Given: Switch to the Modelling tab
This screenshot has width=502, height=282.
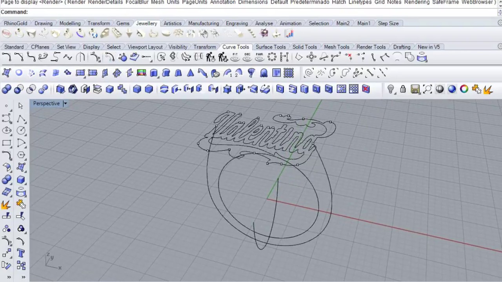Looking at the screenshot, I should (x=70, y=23).
